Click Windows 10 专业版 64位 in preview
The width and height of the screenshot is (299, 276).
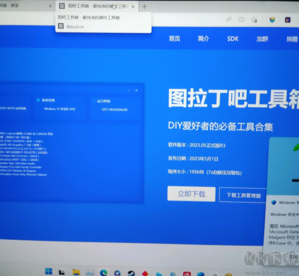coord(59,109)
